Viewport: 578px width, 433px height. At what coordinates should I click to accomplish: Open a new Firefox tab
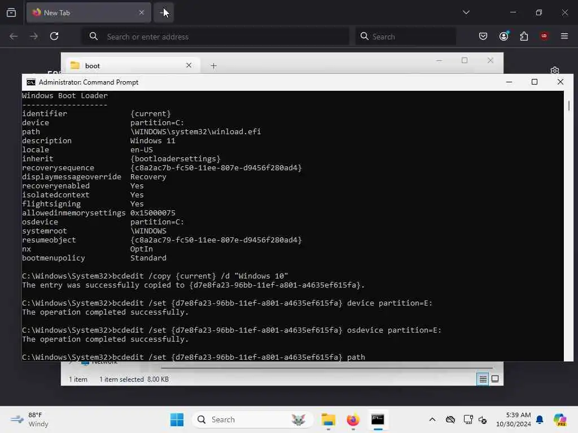click(x=163, y=12)
